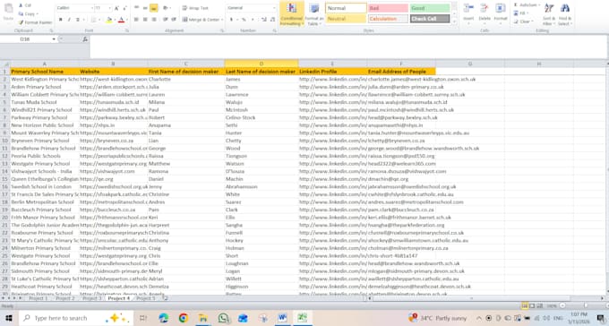The height and width of the screenshot is (326, 609).
Task: Apply Check Cell style
Action: (x=430, y=19)
